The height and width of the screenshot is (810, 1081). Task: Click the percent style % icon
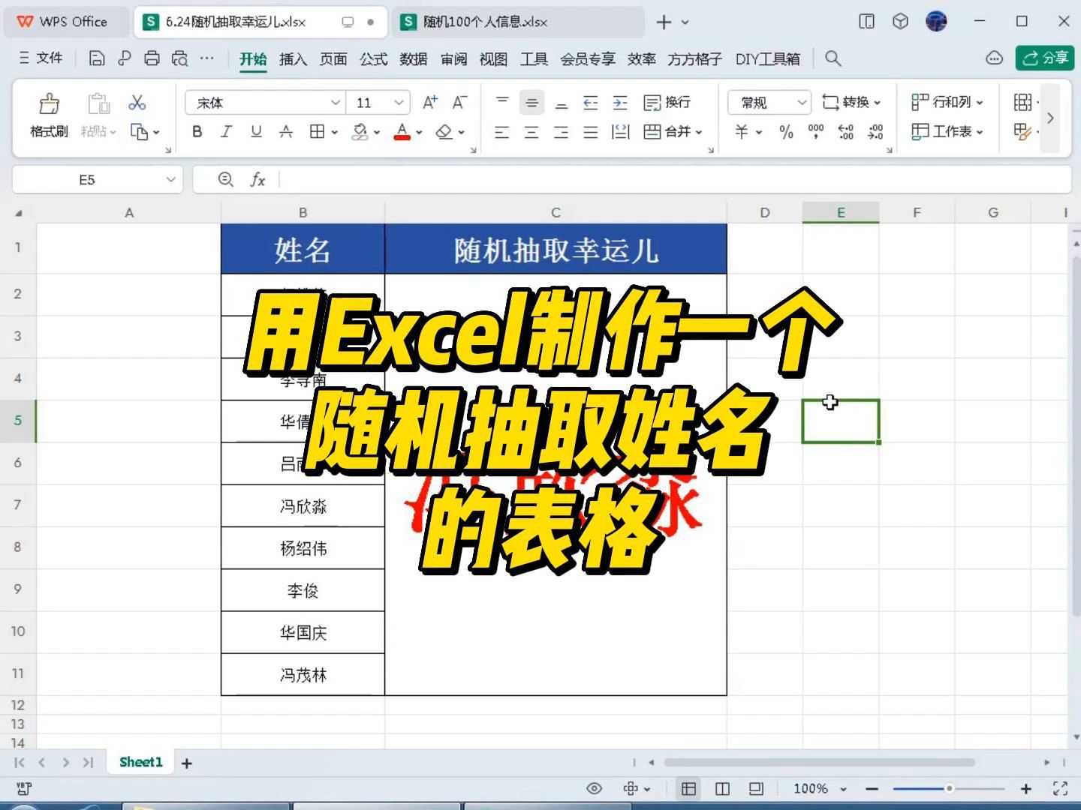785,132
